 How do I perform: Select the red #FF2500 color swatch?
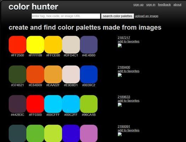tap(17, 45)
